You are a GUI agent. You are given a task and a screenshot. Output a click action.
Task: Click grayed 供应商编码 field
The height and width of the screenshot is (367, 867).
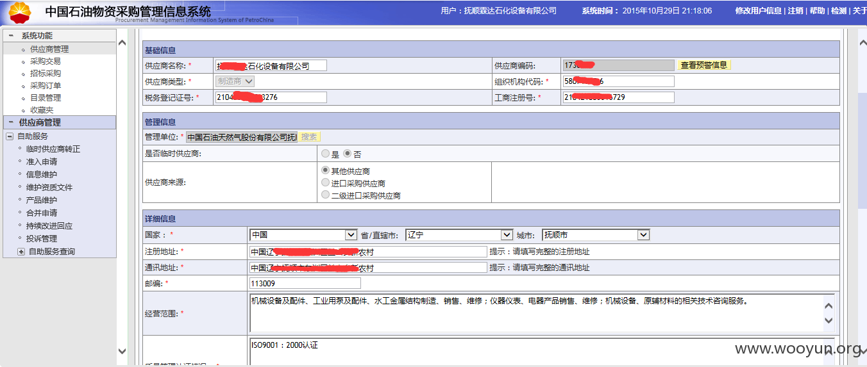click(619, 65)
